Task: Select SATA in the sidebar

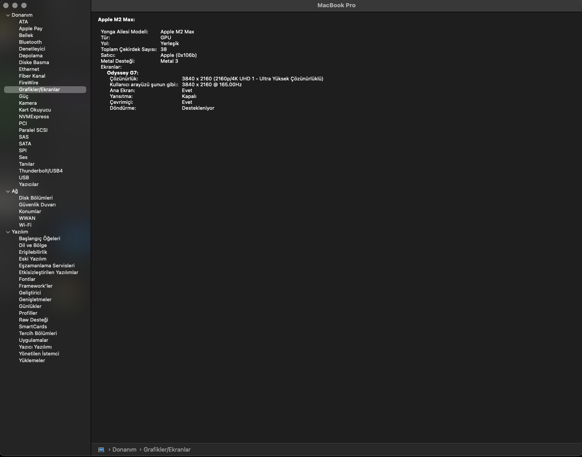Action: 25,144
